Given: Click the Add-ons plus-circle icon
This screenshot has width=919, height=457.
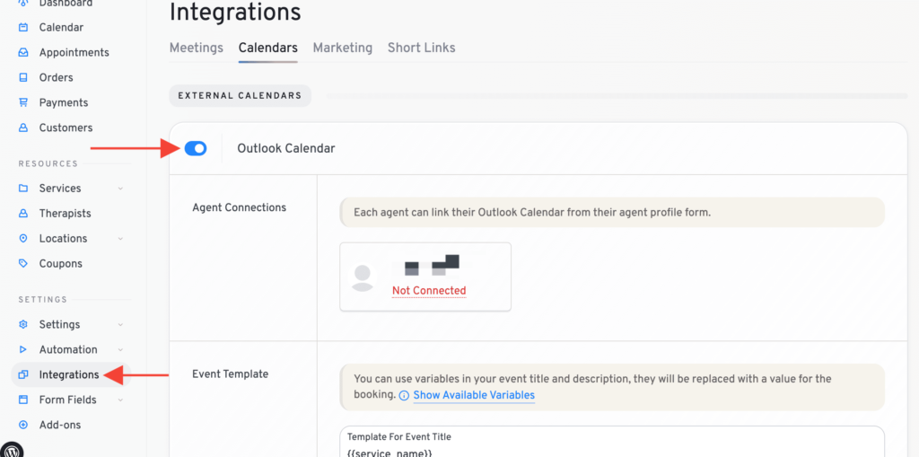Looking at the screenshot, I should 23,425.
